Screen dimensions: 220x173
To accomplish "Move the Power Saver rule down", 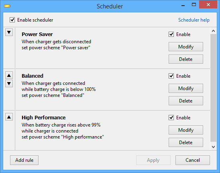I will click(x=9, y=32).
